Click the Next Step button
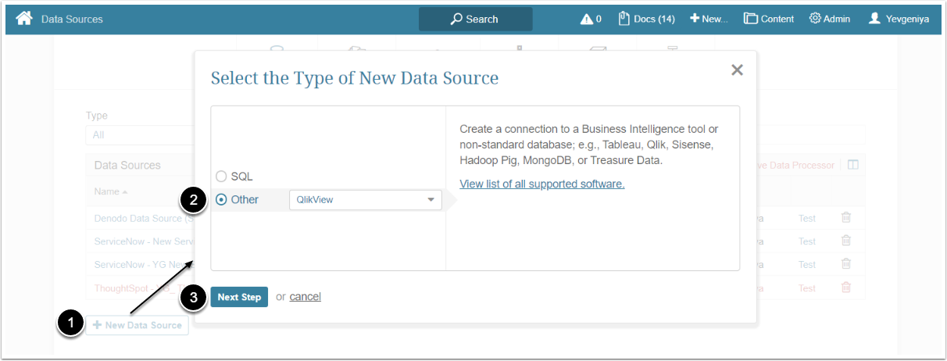947x361 pixels. pos(239,297)
